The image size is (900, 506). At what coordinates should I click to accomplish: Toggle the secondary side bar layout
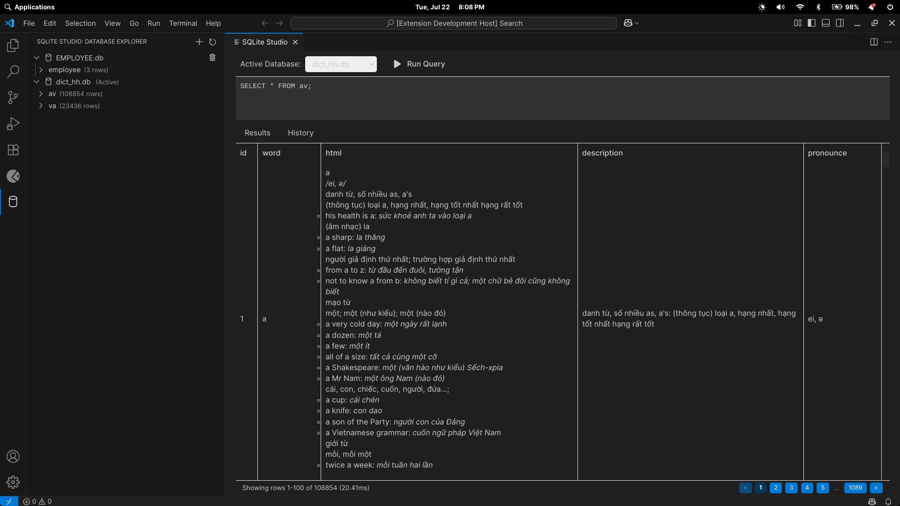click(x=840, y=23)
